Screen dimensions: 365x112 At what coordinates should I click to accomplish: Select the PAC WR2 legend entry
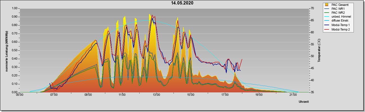[x=337, y=13]
